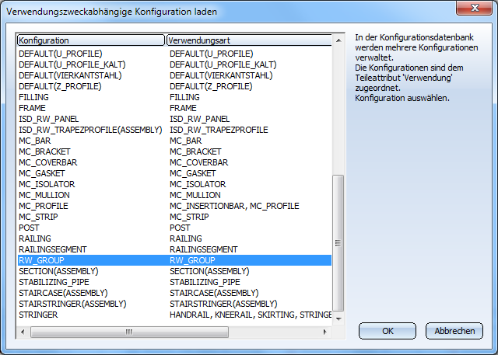Select the STAIRCASE(ASSEMBLY) configuration row

174,293
